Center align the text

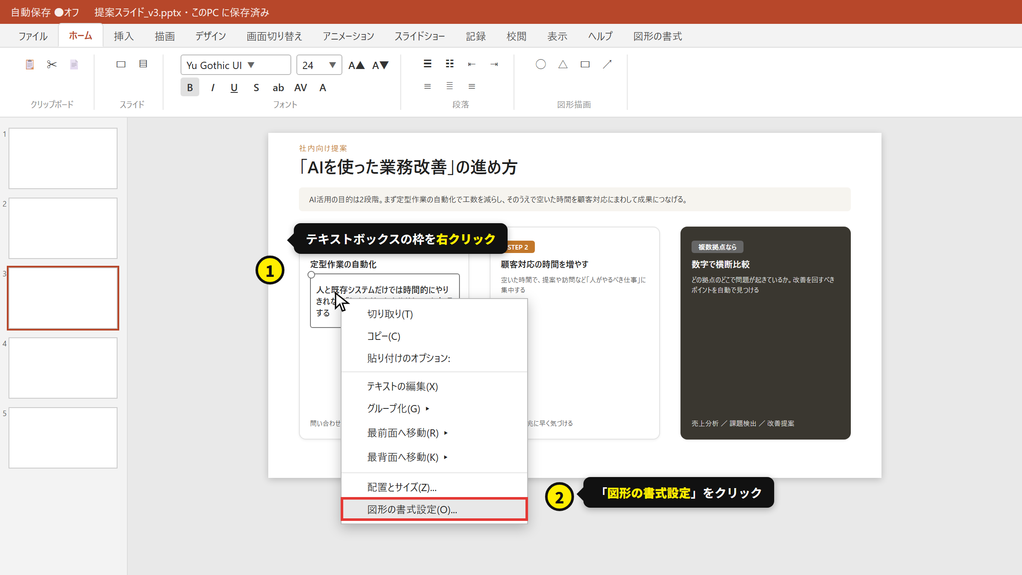(x=450, y=86)
